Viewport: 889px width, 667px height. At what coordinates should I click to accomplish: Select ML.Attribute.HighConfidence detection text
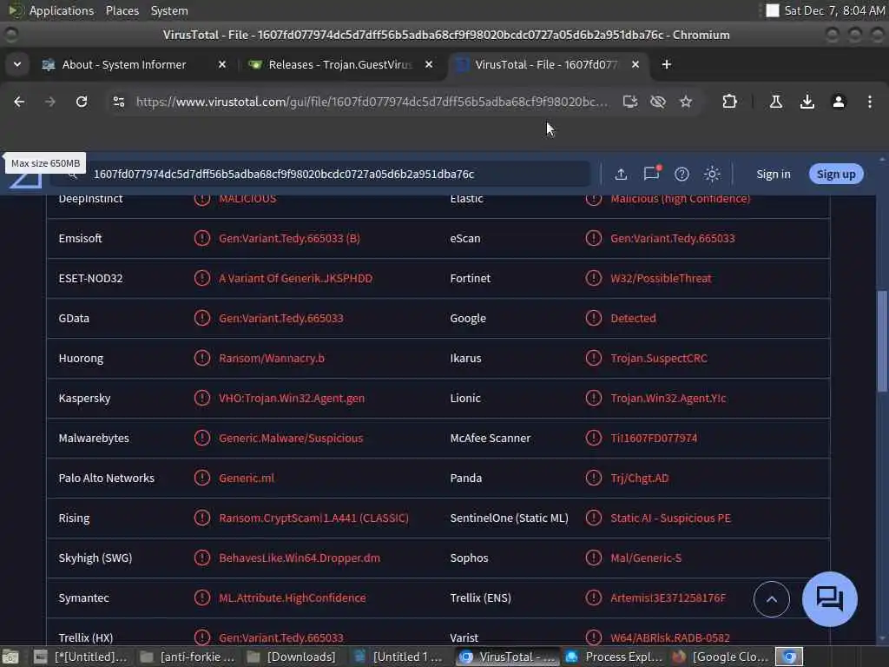pos(292,598)
